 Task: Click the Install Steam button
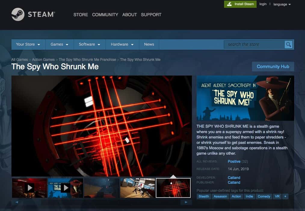click(x=240, y=4)
